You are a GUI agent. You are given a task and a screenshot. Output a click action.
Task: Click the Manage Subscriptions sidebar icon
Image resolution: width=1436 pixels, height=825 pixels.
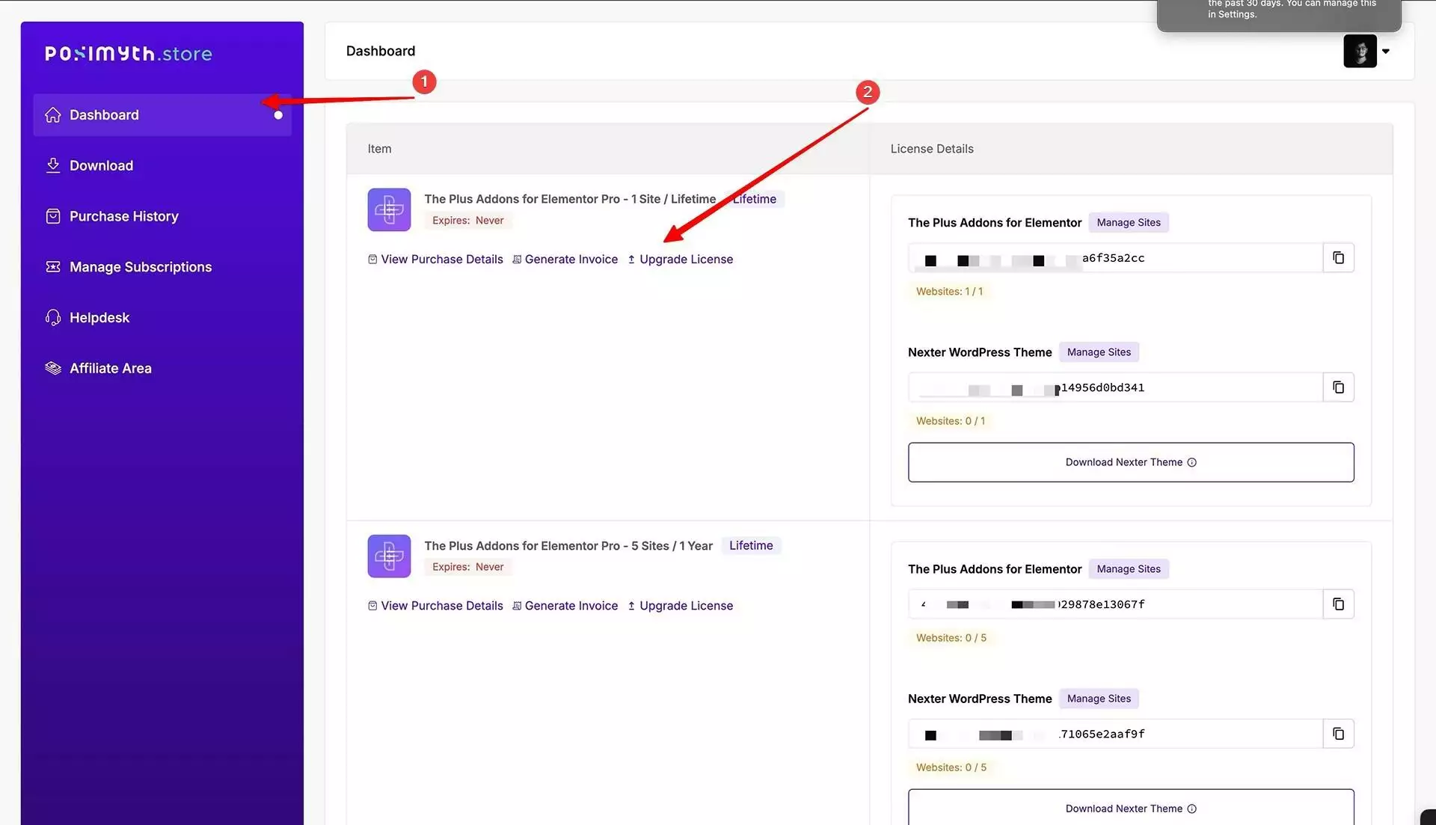pos(52,266)
